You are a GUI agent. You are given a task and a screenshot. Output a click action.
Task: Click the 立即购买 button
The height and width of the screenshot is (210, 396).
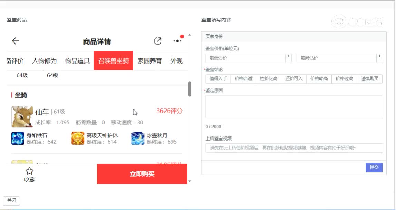coord(142,174)
